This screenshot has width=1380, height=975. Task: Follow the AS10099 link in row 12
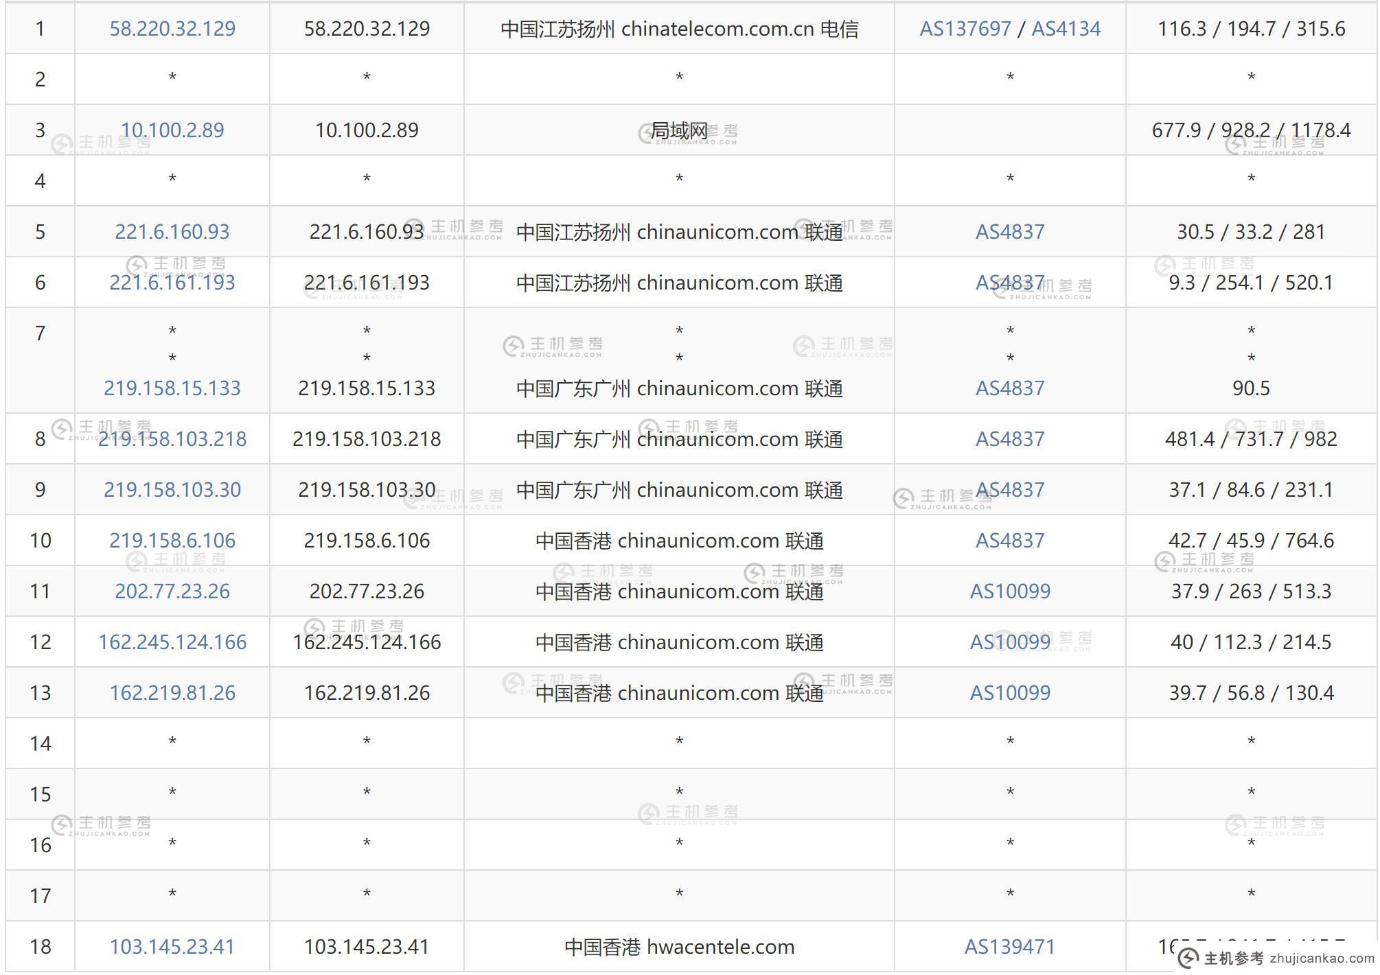(x=1010, y=642)
